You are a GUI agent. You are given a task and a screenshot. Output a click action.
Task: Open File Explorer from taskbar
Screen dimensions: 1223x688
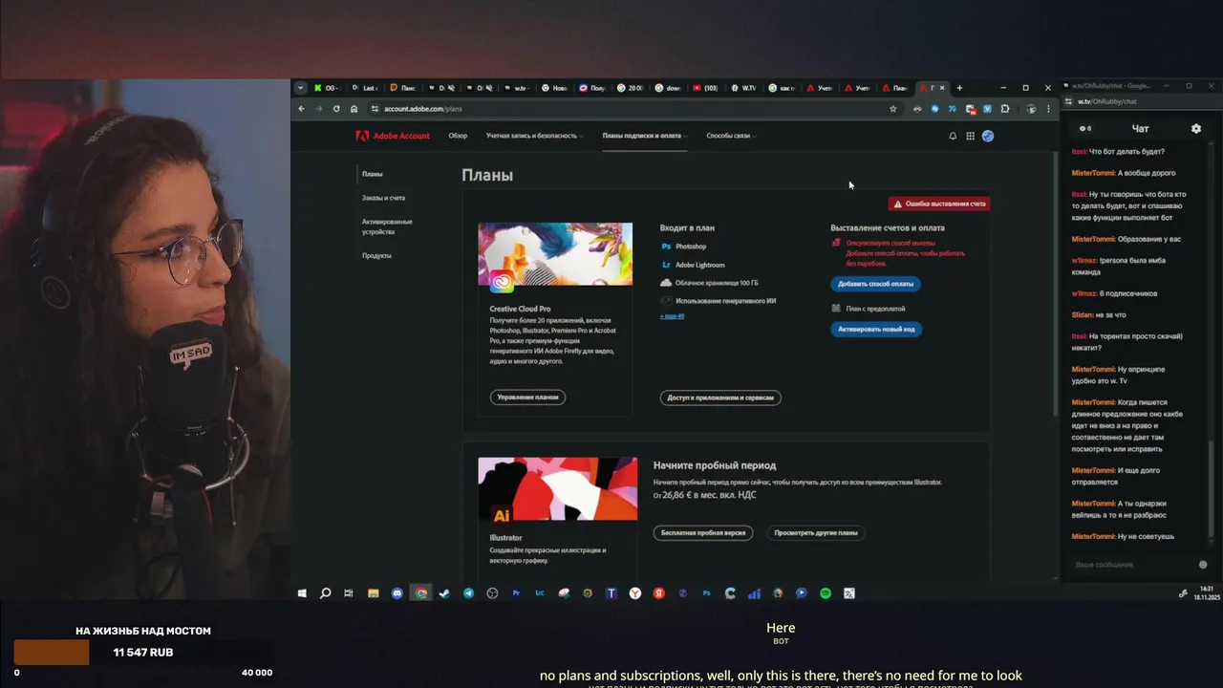(374, 593)
